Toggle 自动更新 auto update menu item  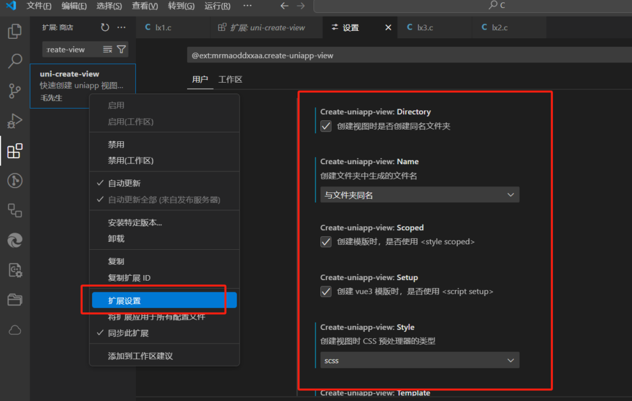coord(164,183)
